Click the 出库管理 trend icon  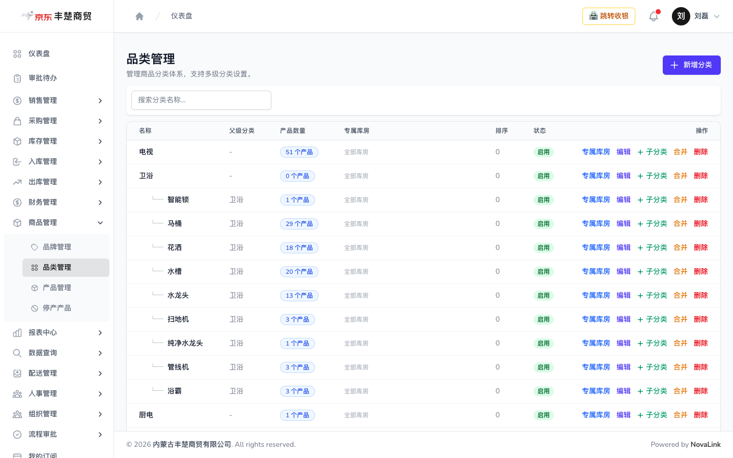point(17,182)
